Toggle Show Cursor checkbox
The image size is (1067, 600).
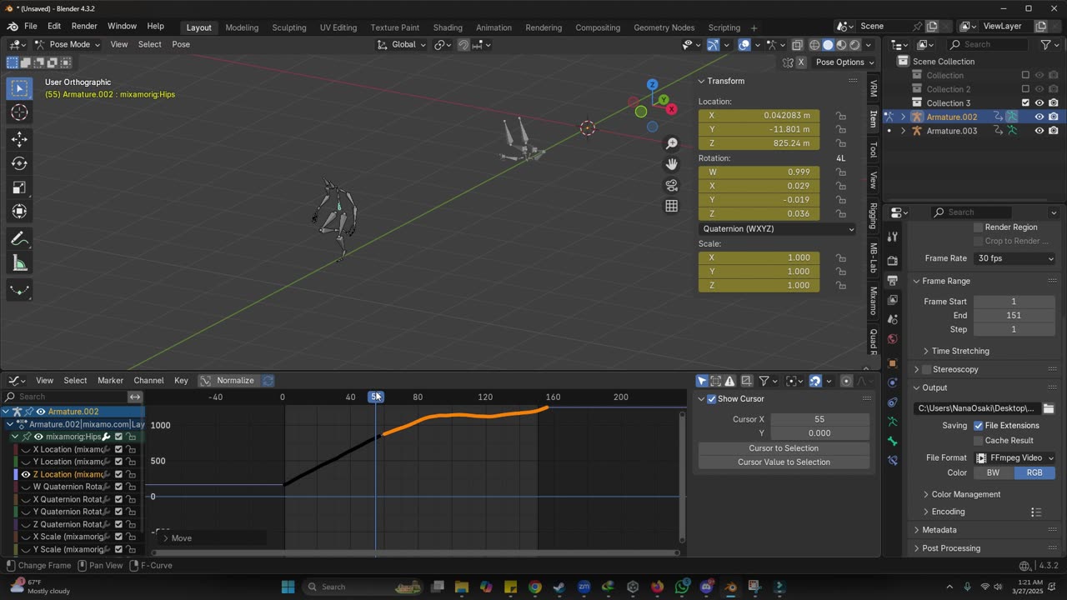point(711,399)
